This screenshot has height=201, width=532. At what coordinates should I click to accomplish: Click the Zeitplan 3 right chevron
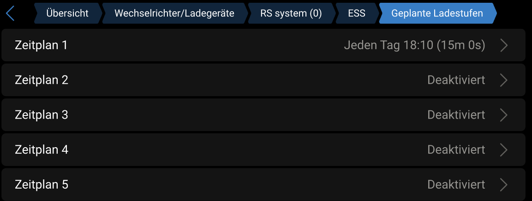(x=504, y=115)
